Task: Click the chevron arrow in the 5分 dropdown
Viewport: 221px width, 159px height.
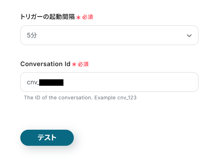Action: coord(189,36)
